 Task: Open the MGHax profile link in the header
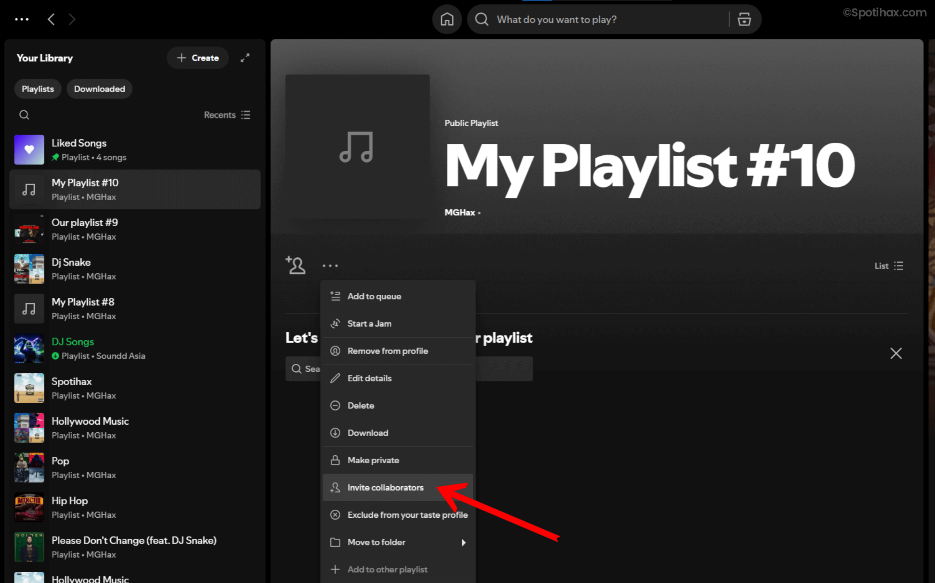[x=459, y=212]
